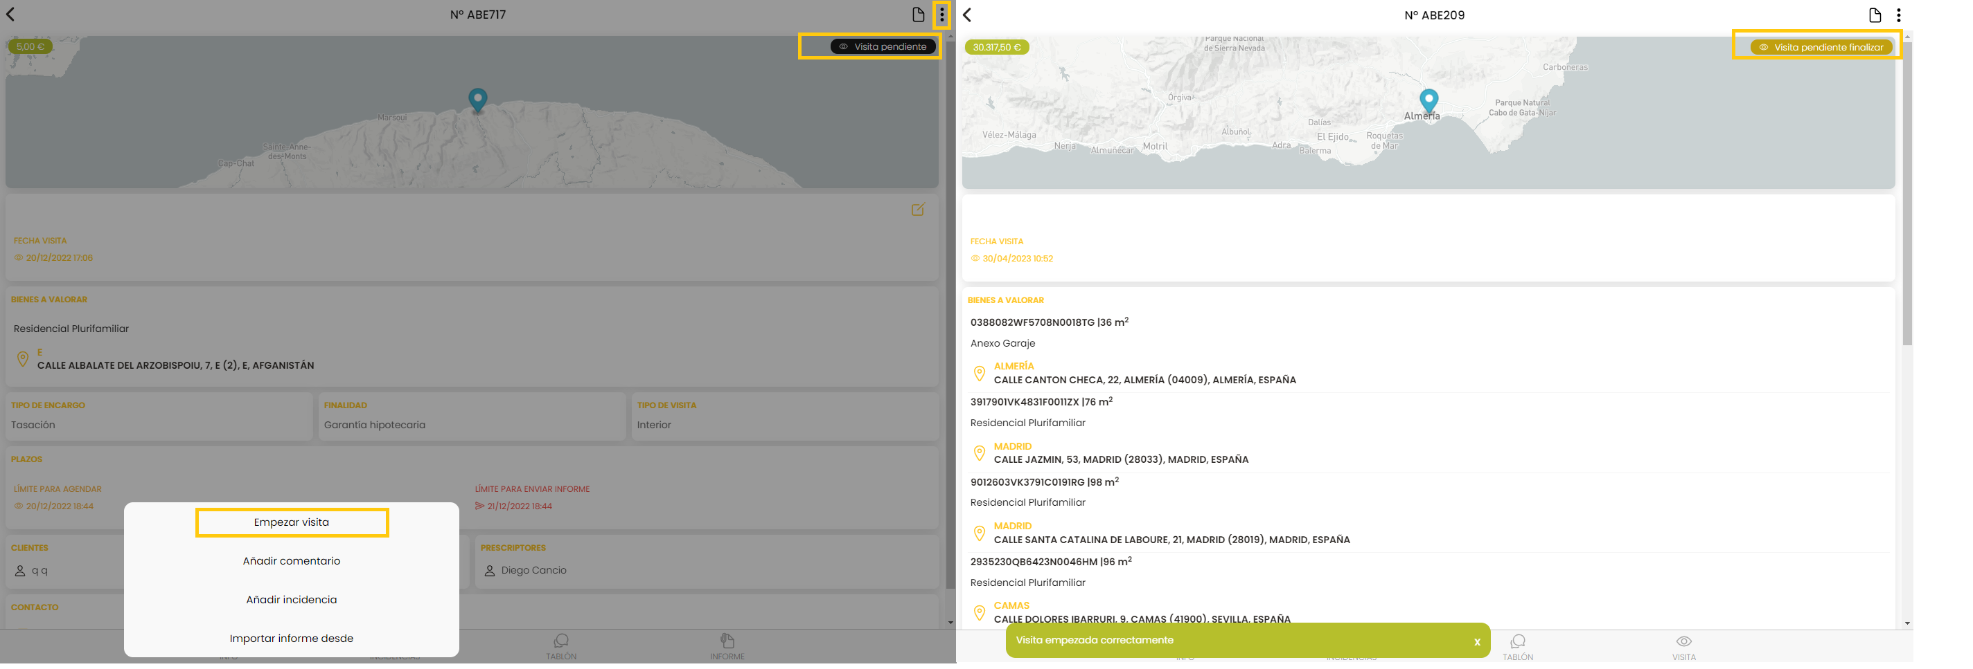This screenshot has width=1973, height=669.
Task: Click Tasación tipo de encargo value
Action: click(x=33, y=425)
